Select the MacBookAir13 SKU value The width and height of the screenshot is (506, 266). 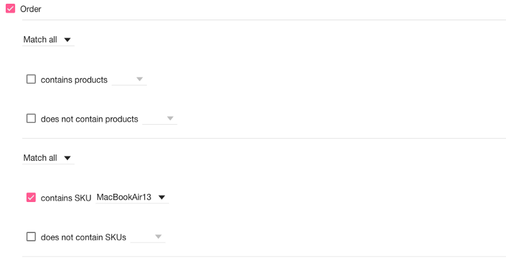click(124, 197)
